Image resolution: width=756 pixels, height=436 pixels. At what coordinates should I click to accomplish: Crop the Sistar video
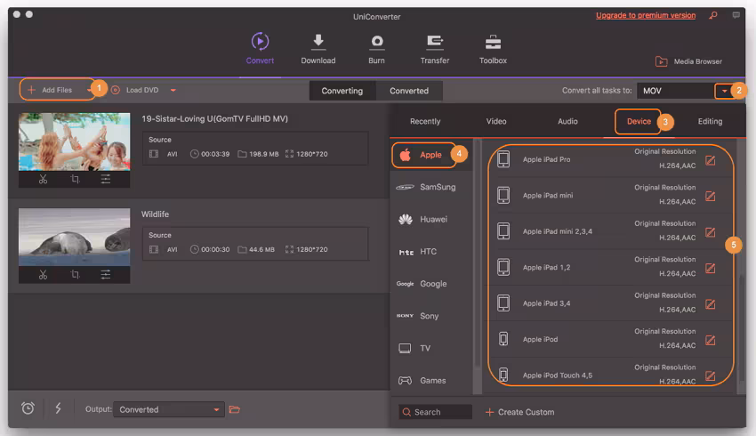75,179
